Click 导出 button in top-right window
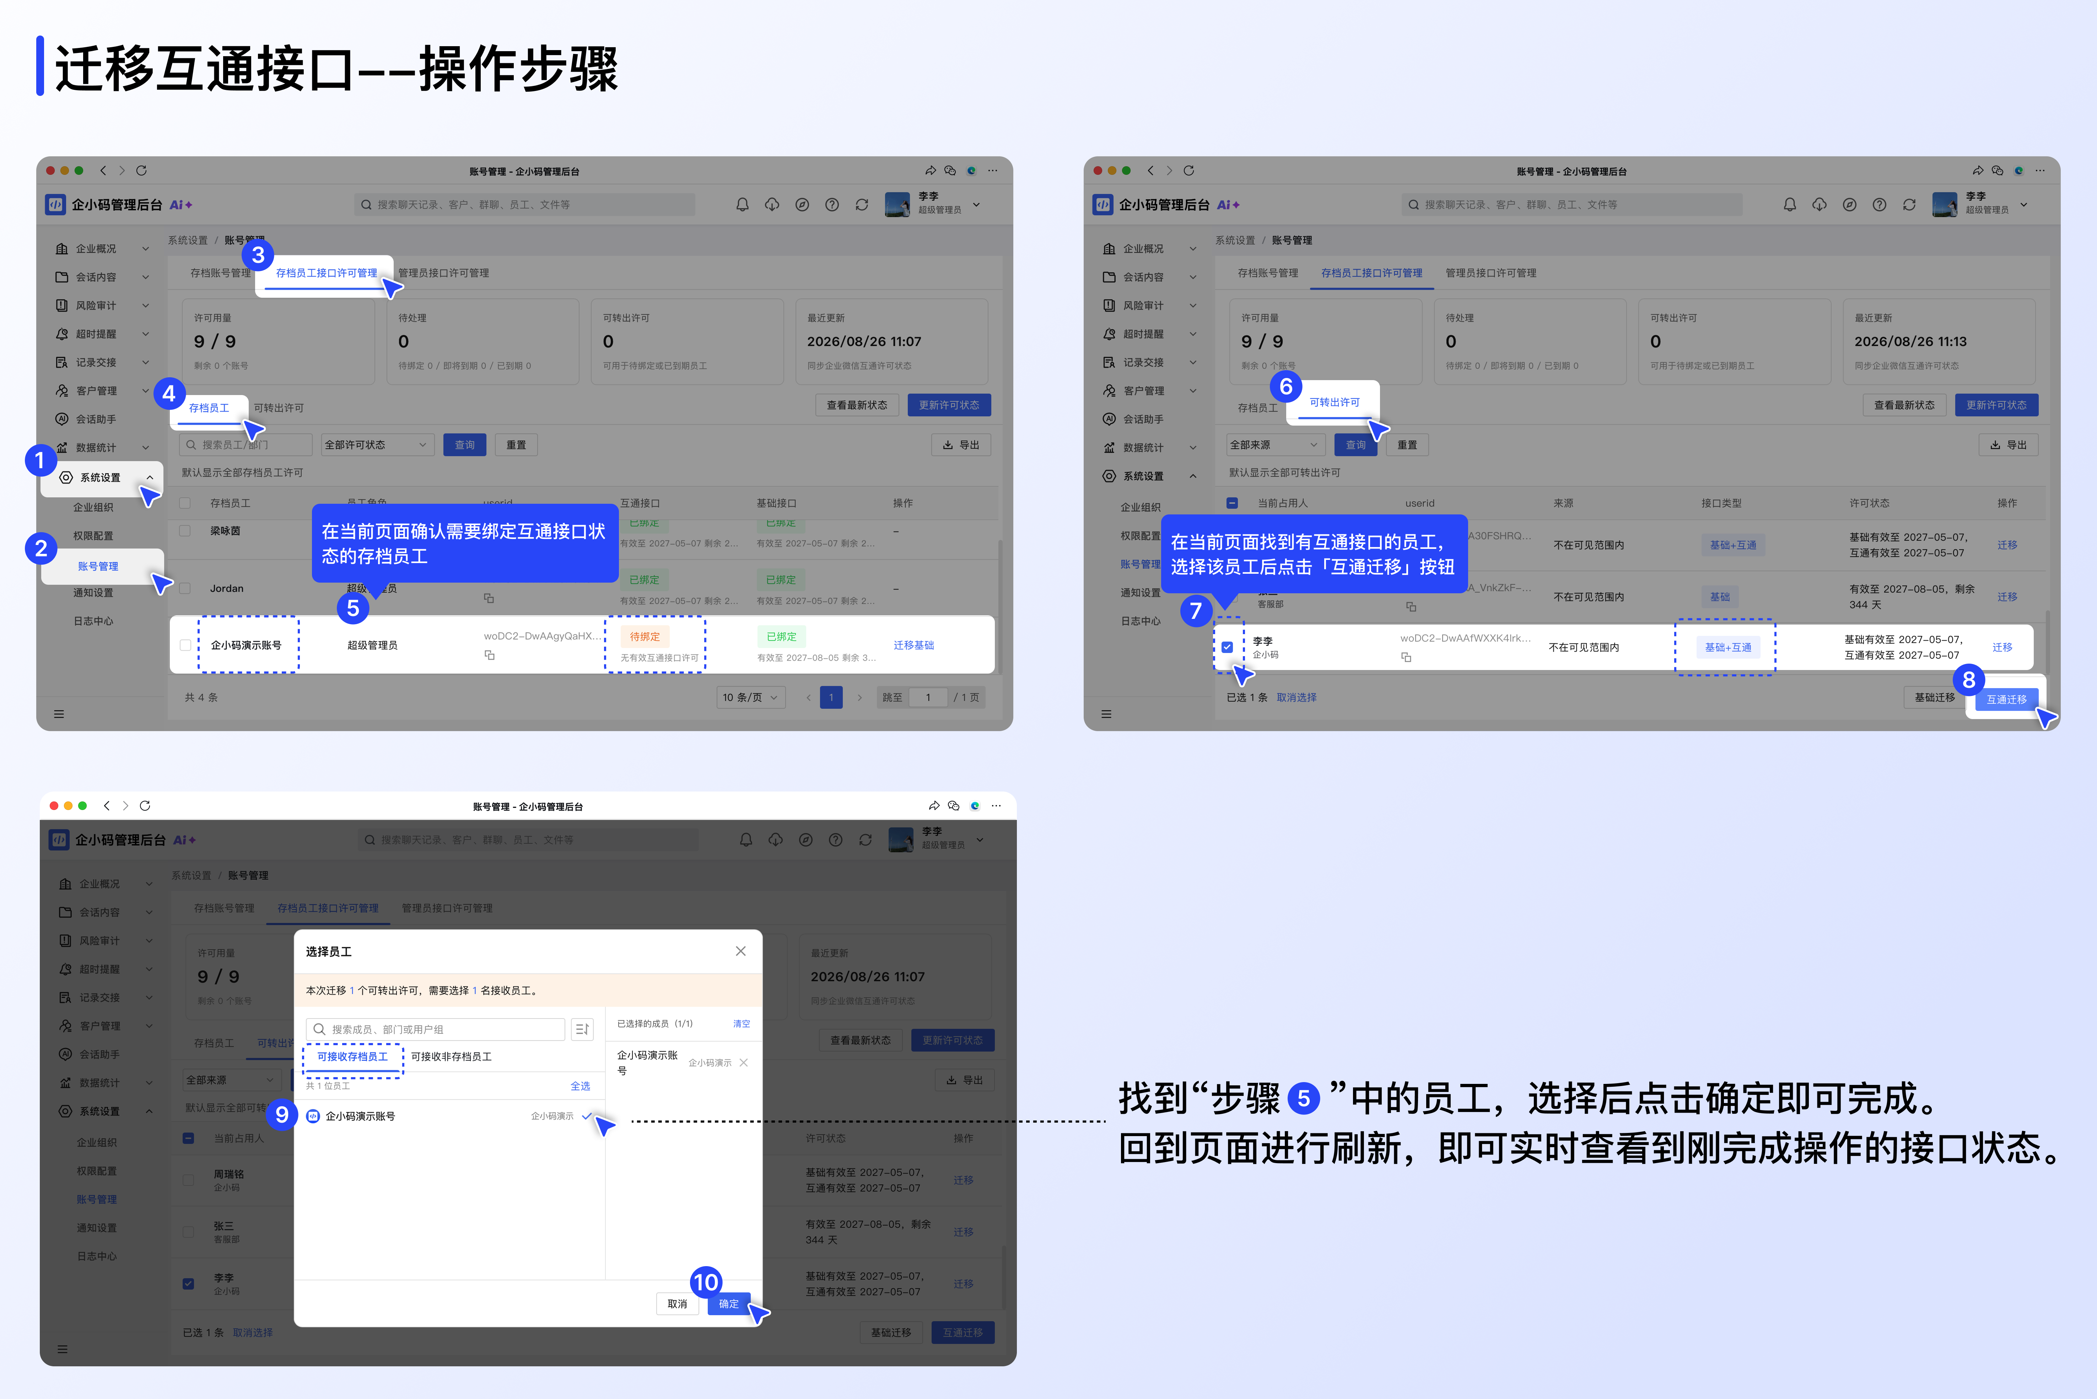Viewport: 2097px width, 1399px height. 2008,444
